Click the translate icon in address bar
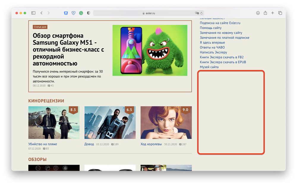Screen dimensions: 297x186 197,13
